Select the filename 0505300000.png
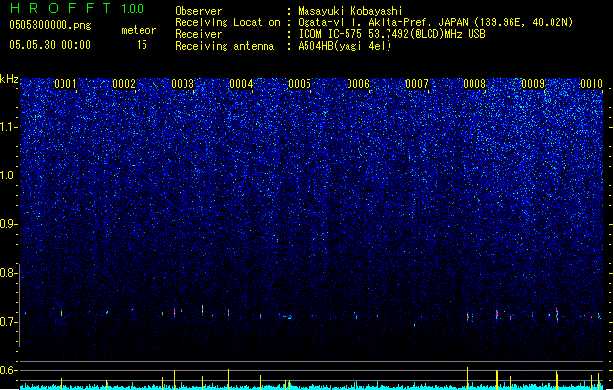Image resolution: width=614 pixels, height=390 pixels. click(50, 25)
